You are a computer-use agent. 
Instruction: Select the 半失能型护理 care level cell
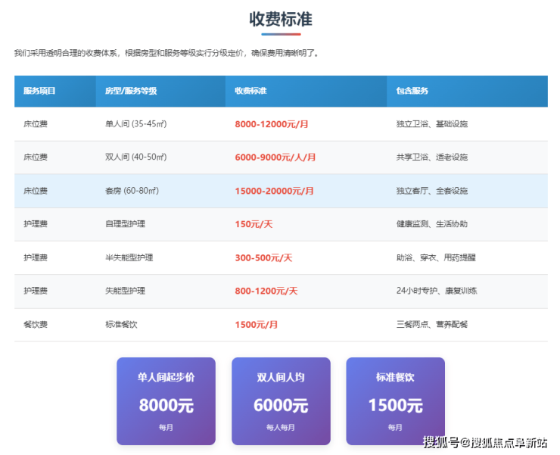pyautogui.click(x=129, y=257)
